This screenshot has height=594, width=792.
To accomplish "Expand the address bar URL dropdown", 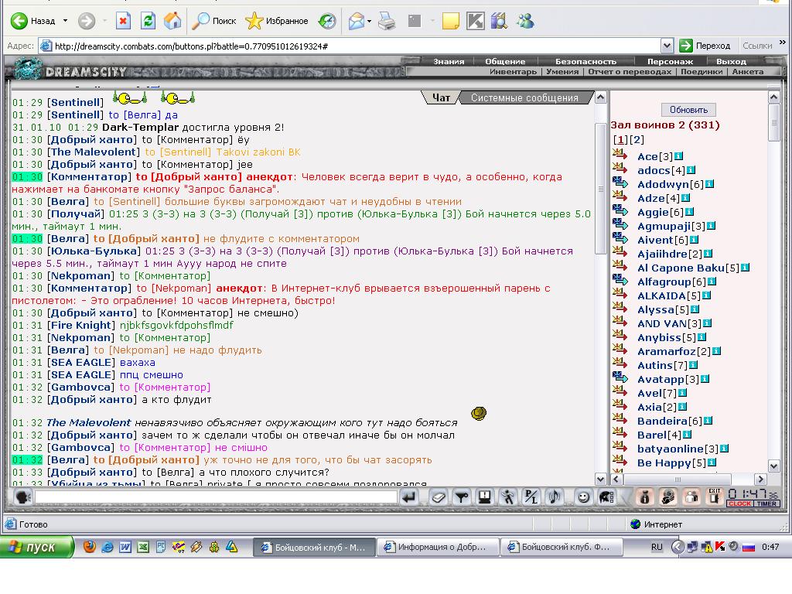I will click(667, 46).
